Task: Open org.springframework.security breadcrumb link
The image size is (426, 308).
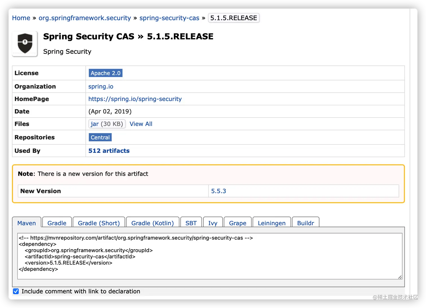Action: click(85, 18)
